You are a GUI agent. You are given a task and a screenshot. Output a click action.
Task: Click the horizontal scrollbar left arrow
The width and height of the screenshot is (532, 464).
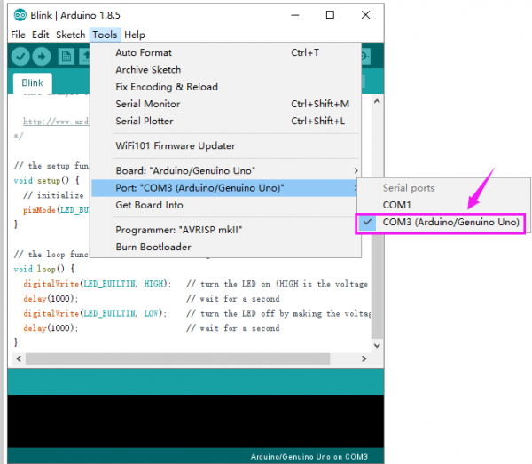pyautogui.click(x=19, y=358)
